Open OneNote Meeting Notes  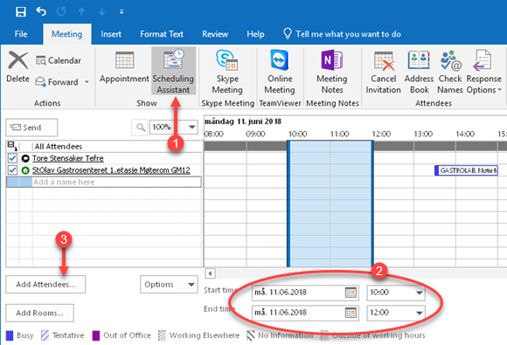coord(332,72)
